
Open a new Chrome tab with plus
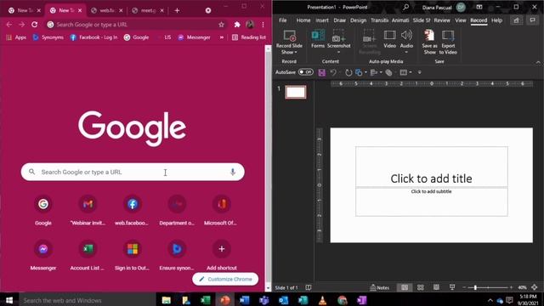click(177, 10)
